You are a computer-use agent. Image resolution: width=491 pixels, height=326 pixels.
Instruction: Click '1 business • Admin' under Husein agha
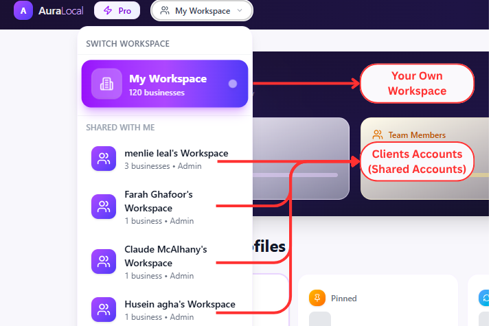[159, 317]
